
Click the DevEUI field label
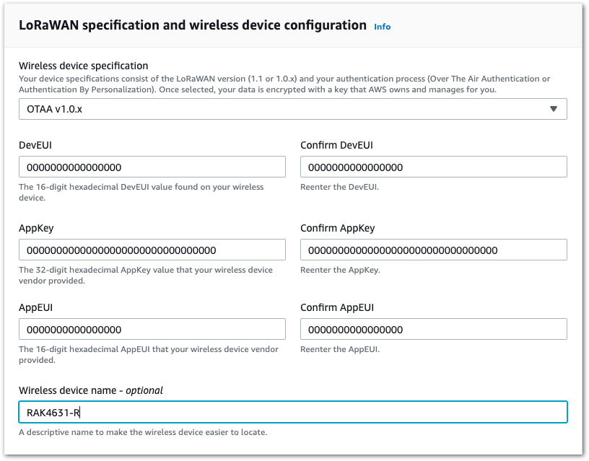36,146
